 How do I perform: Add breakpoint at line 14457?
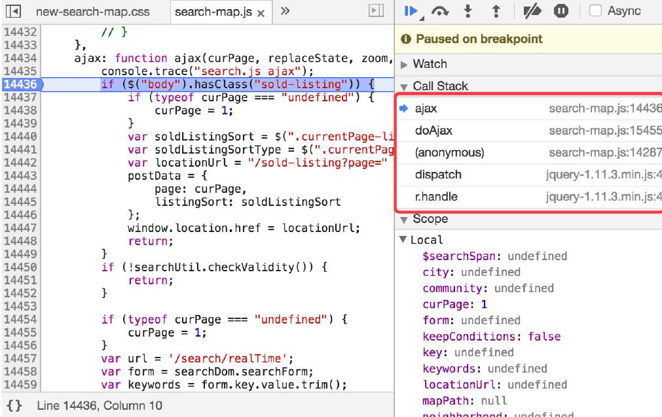[21, 359]
